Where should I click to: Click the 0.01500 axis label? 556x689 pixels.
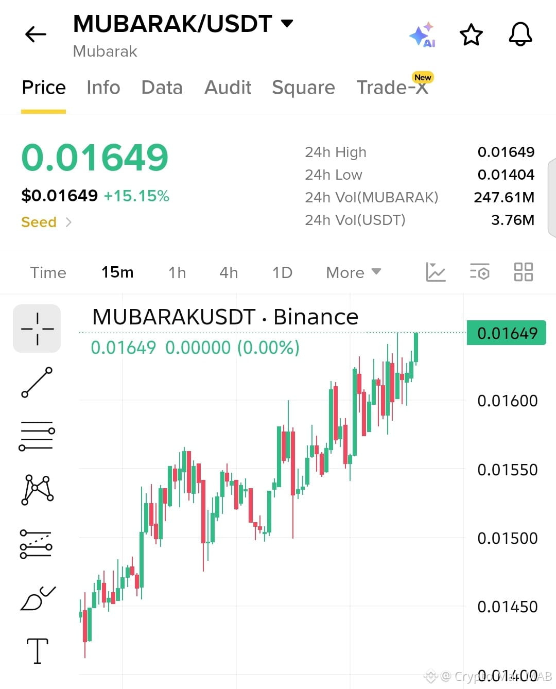tap(508, 538)
